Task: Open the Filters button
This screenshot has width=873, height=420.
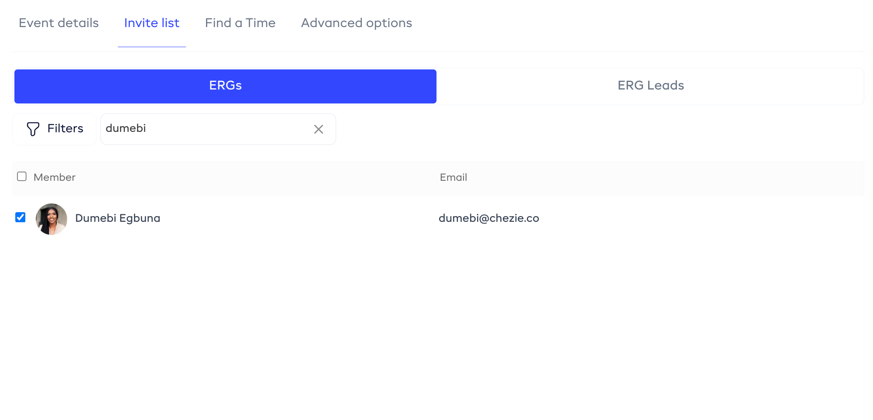Action: click(55, 129)
